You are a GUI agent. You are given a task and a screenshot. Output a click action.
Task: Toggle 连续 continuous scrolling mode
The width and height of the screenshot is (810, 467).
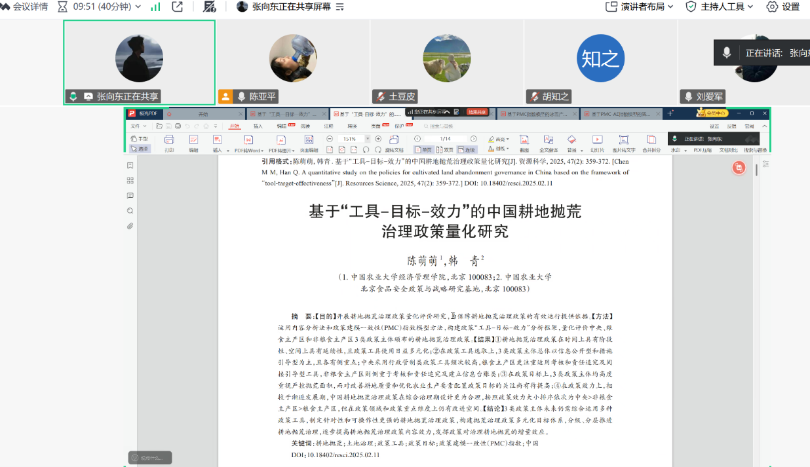467,149
